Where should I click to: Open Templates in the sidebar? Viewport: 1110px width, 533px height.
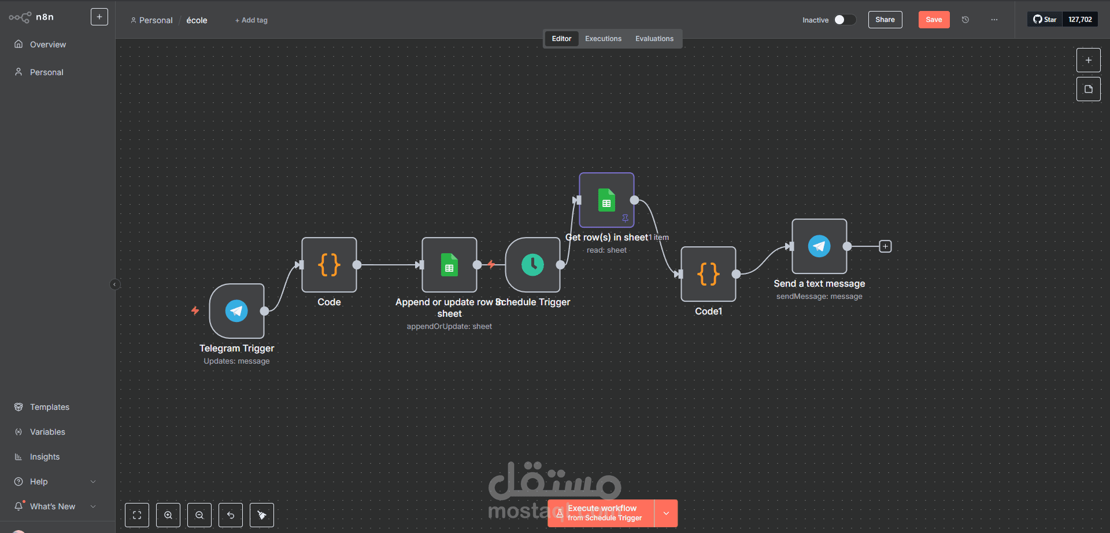click(50, 407)
